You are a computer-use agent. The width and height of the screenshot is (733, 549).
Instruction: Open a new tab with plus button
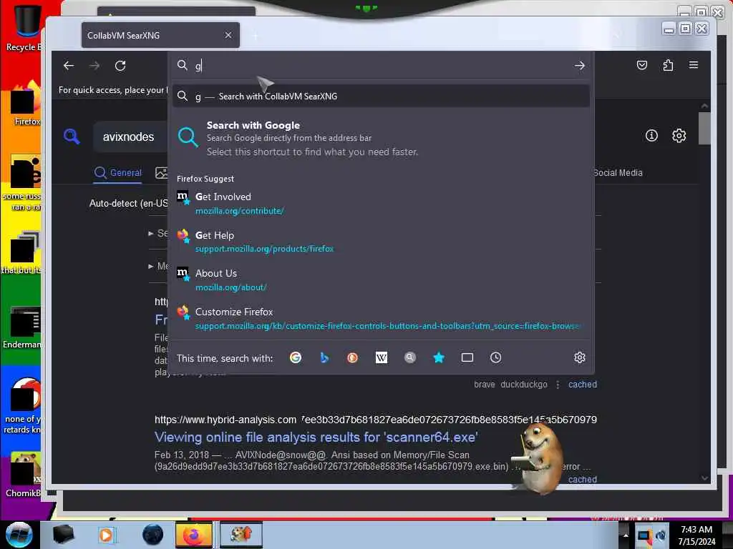(256, 36)
